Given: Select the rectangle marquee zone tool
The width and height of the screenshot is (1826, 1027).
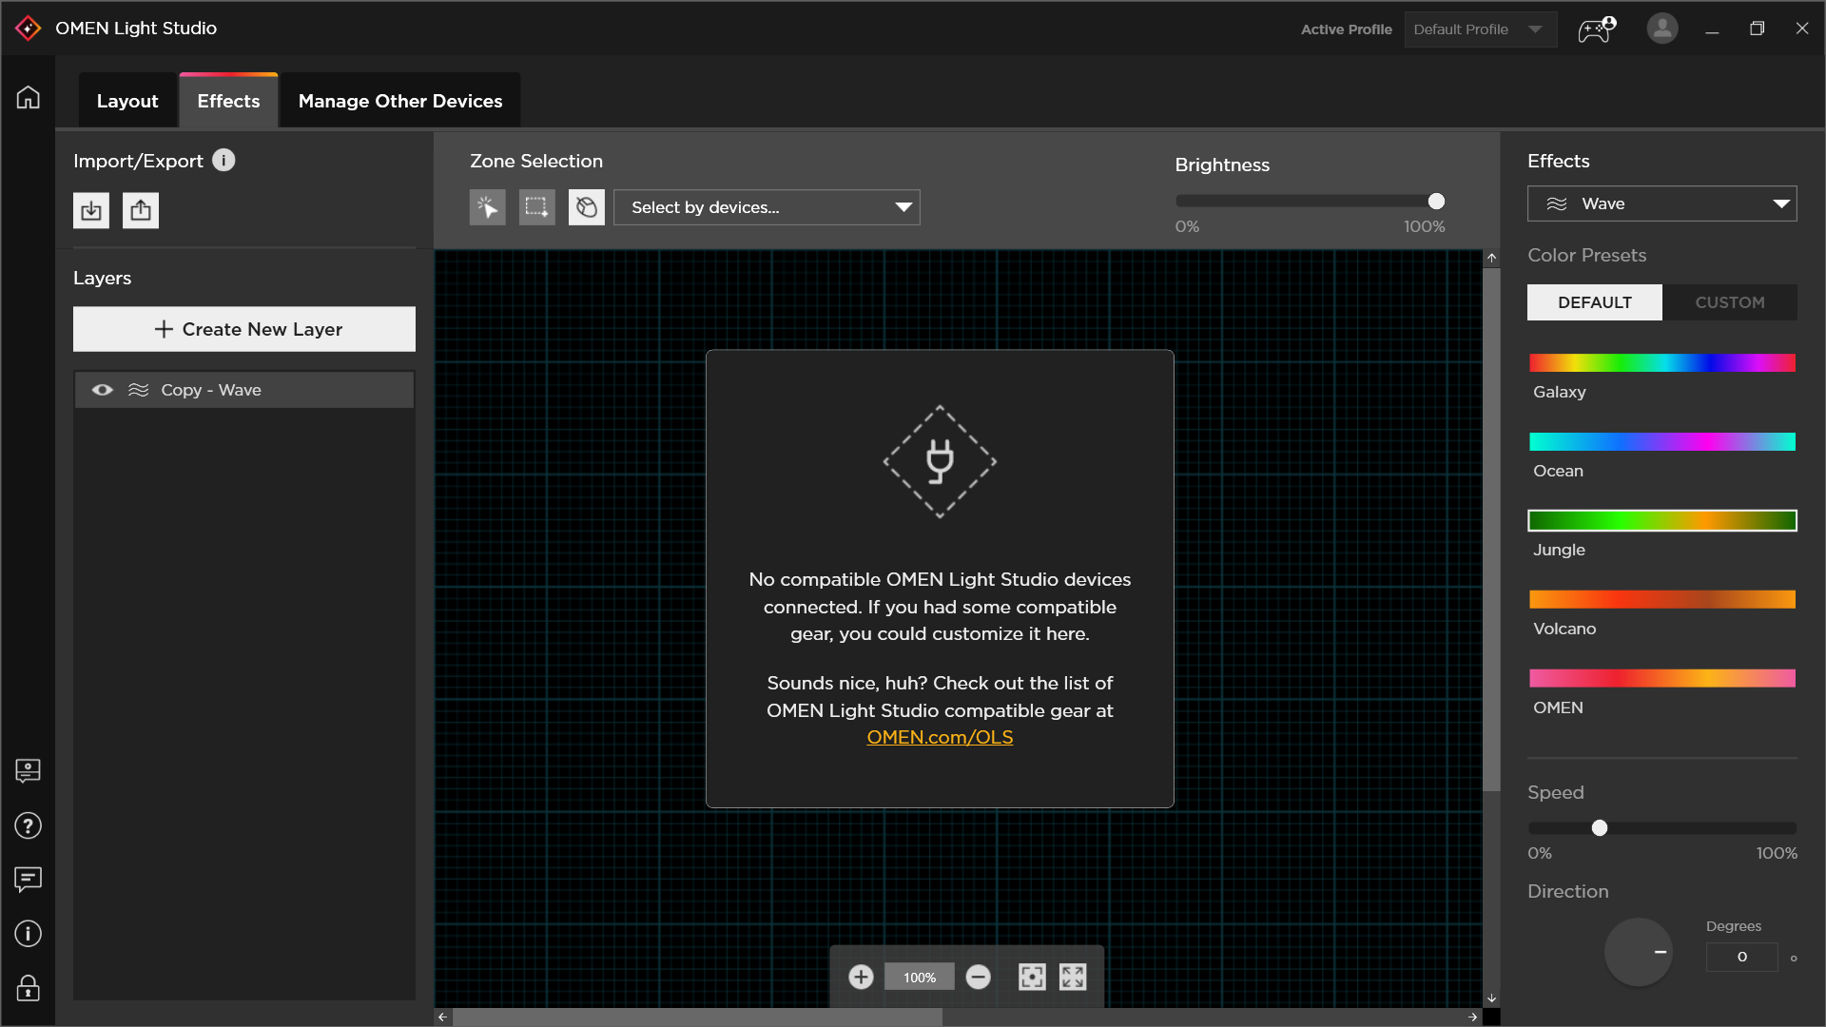Looking at the screenshot, I should [x=536, y=207].
